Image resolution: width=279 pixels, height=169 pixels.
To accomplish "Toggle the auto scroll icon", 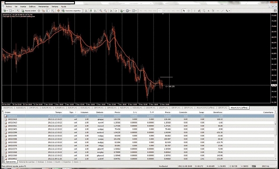I will pyautogui.click(x=111, y=11).
